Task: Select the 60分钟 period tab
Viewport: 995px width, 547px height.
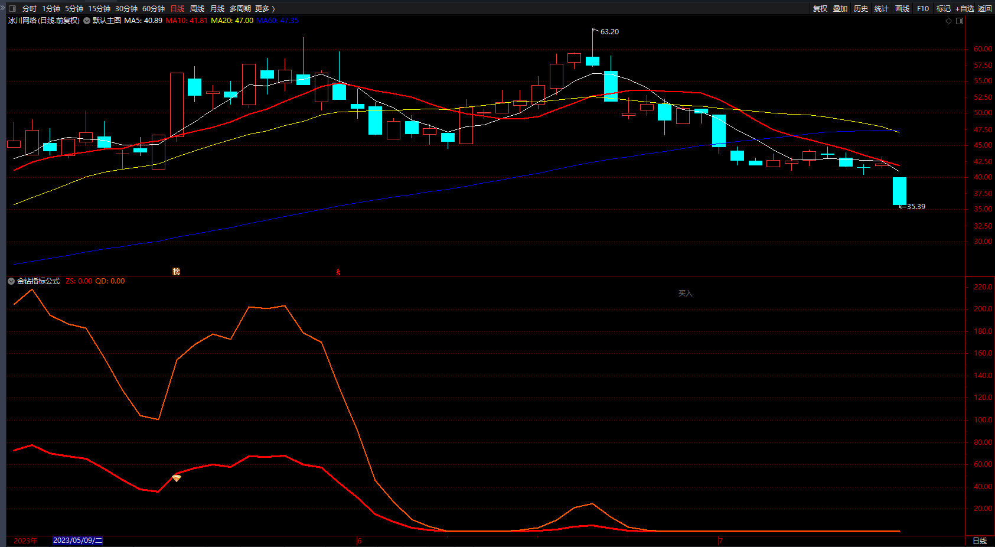Action: (x=154, y=8)
